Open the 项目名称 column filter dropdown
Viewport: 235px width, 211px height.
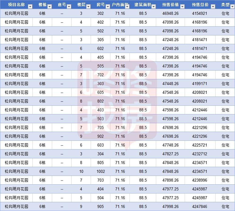[x=30, y=7]
